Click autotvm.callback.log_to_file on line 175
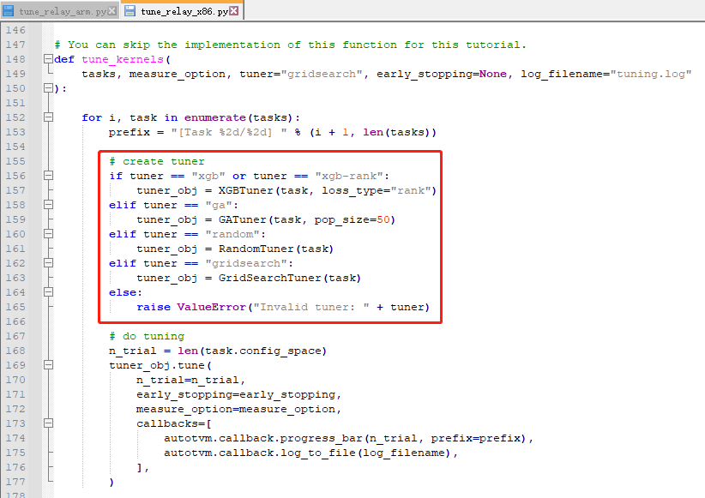 [259, 453]
